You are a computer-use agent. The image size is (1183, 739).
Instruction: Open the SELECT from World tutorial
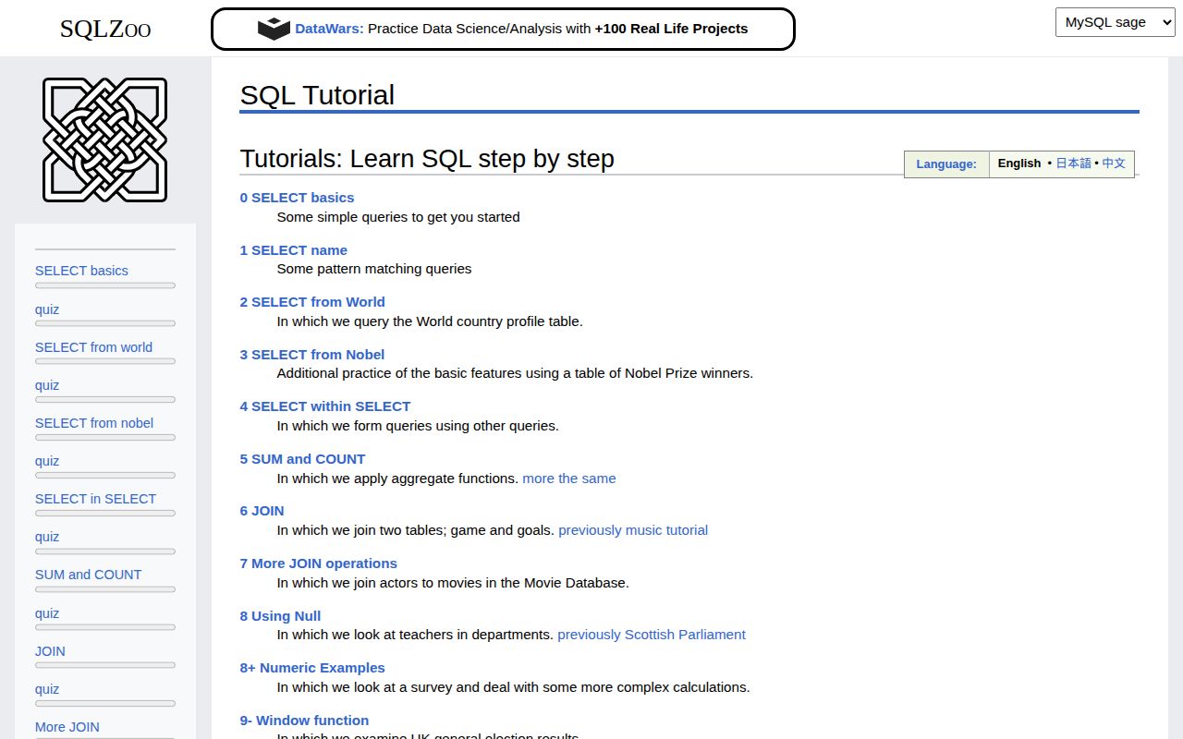312,301
